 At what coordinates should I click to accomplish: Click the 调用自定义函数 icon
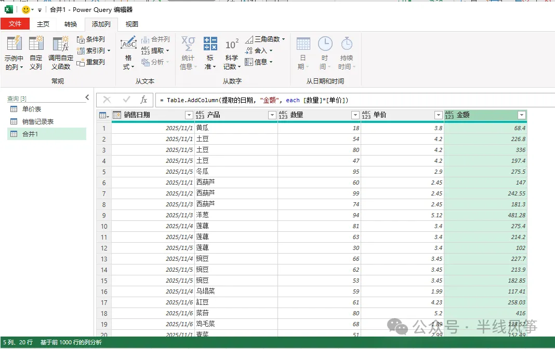point(60,44)
